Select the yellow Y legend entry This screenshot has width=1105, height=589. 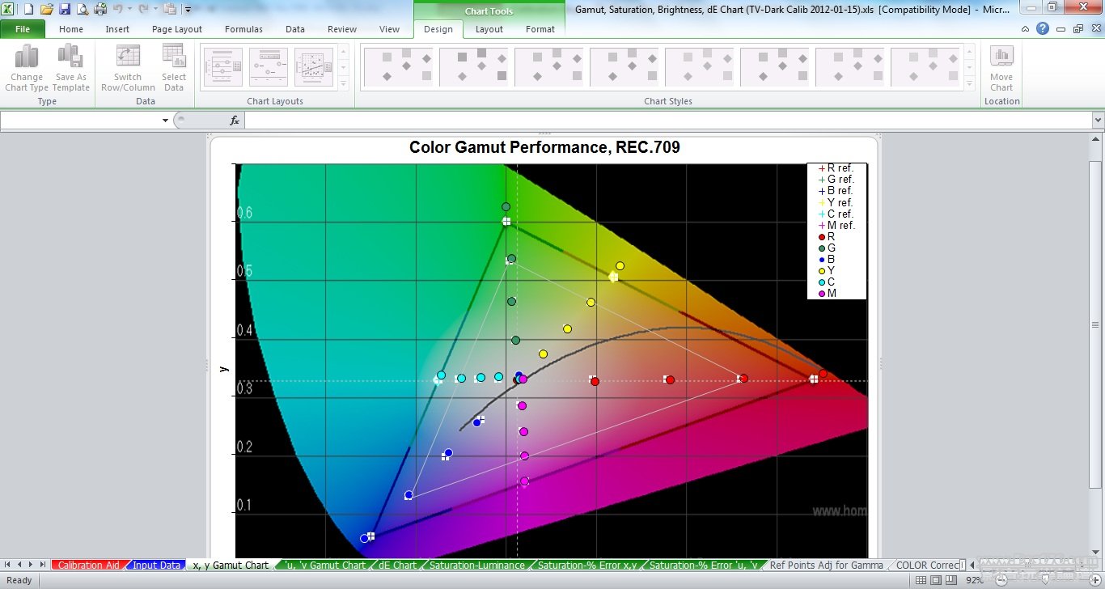[x=827, y=271]
